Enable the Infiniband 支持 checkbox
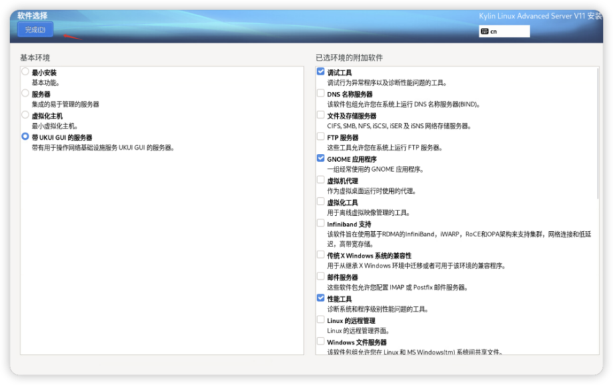This screenshot has height=385, width=613. pos(320,223)
